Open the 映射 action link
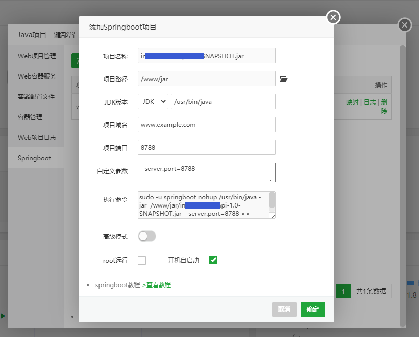 coord(353,101)
